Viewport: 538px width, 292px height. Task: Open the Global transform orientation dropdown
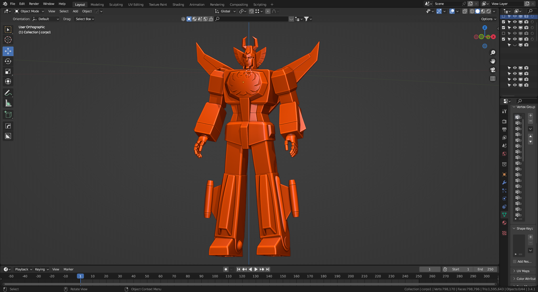pos(225,11)
